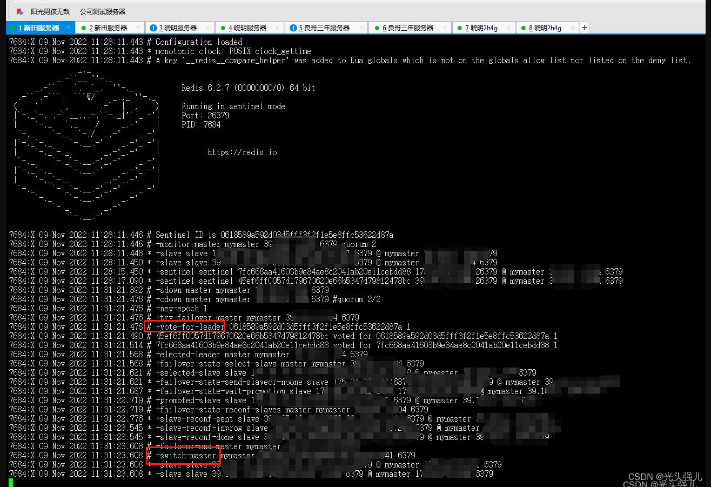Click the '+failover-state-wait-promotion' line
This screenshot has height=487, width=711.
(278, 391)
